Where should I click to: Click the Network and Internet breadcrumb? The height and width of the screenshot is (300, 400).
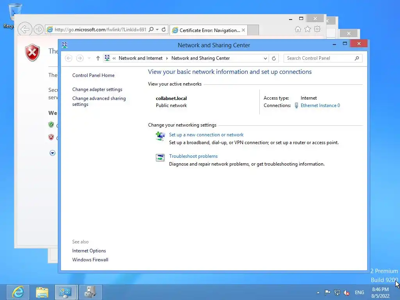(141, 58)
